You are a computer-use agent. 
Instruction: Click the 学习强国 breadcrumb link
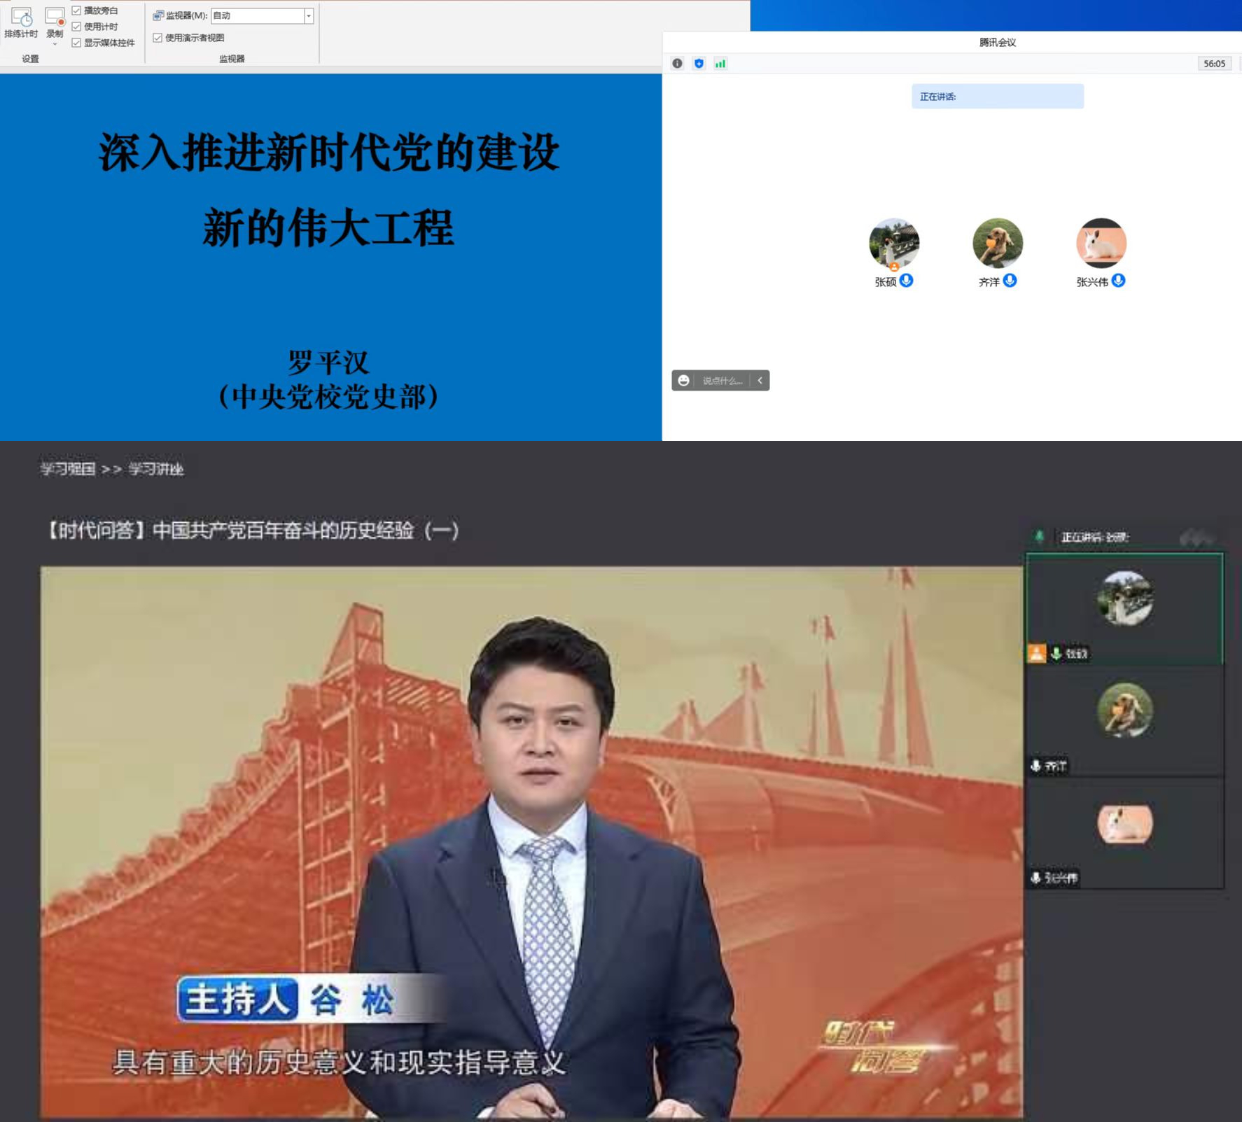tap(67, 469)
